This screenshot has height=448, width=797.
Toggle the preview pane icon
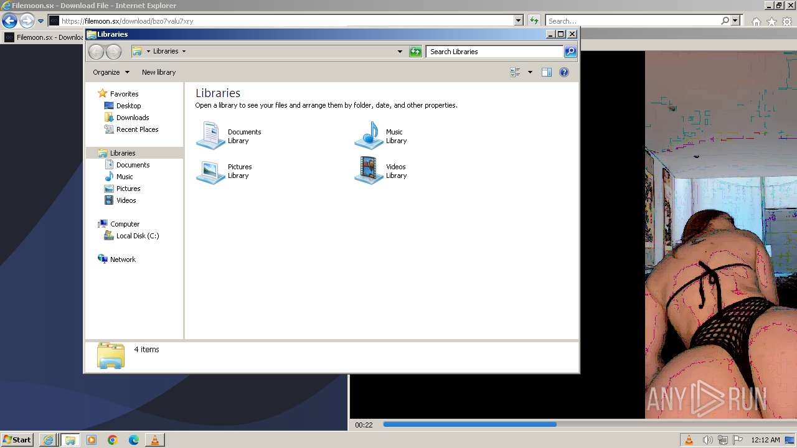(x=546, y=72)
